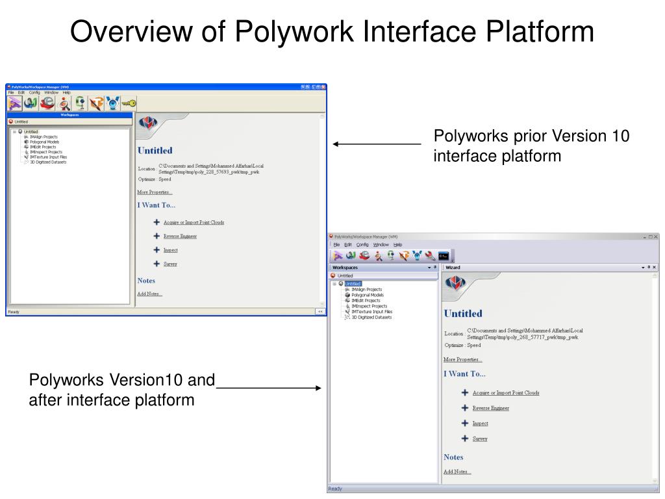Open the Edit menu in the older blue-titled window
665x499 pixels.
click(21, 92)
